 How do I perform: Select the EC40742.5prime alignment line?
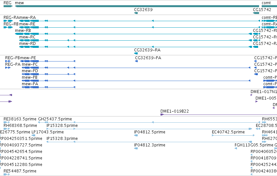(x=233, y=135)
